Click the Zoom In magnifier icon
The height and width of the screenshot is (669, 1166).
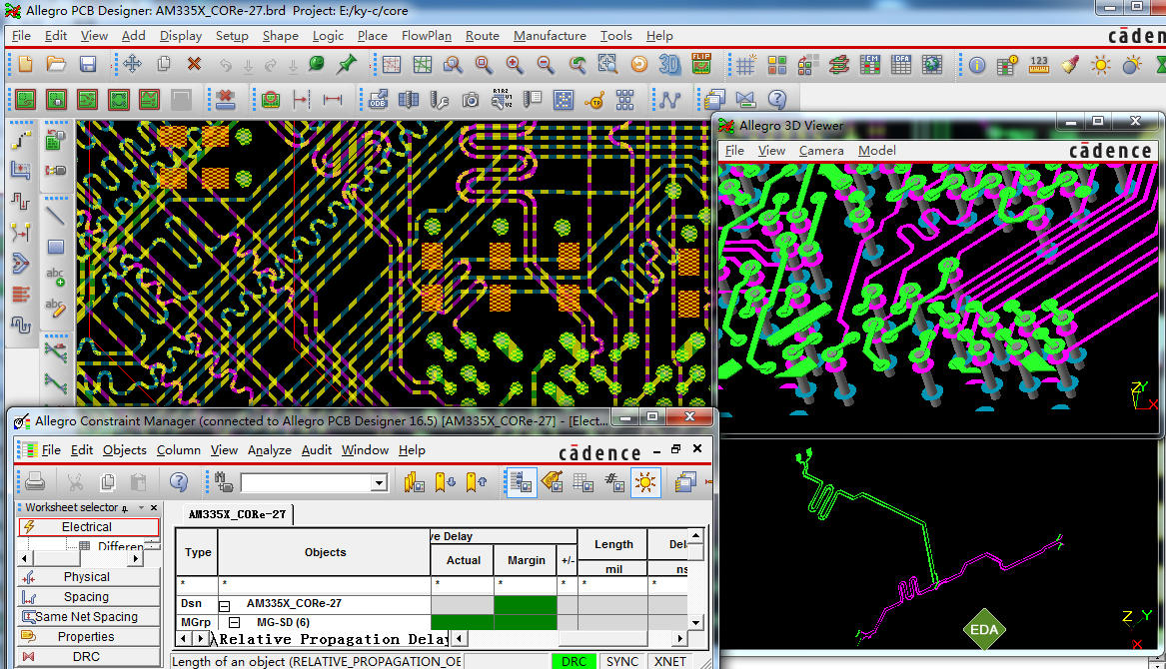pyautogui.click(x=514, y=66)
